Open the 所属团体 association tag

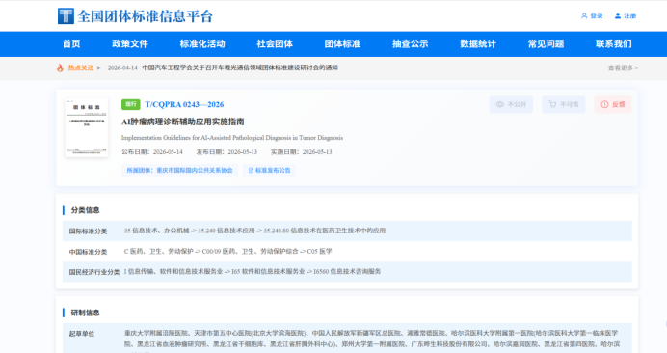pyautogui.click(x=179, y=171)
